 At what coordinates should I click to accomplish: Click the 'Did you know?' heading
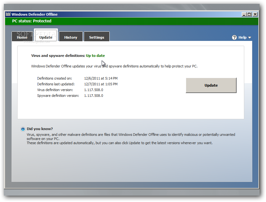pos(40,129)
